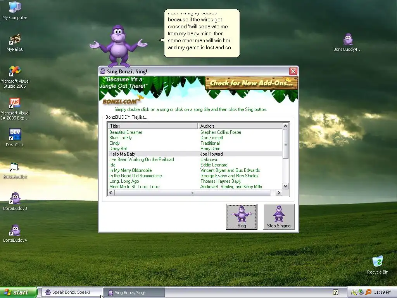Select the song Ida
This screenshot has width=397, height=298.
112,165
